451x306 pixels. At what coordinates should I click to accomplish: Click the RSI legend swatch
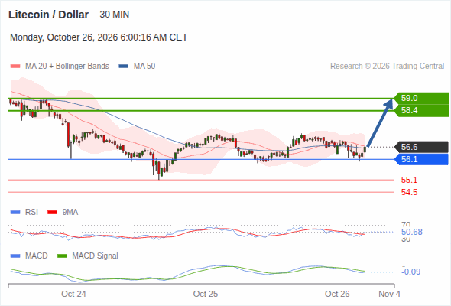click(15, 213)
